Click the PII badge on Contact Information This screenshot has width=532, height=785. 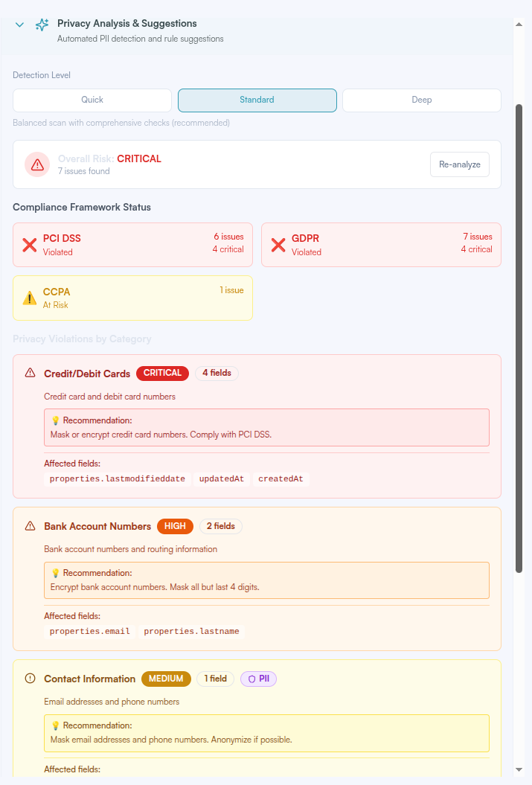pyautogui.click(x=258, y=679)
